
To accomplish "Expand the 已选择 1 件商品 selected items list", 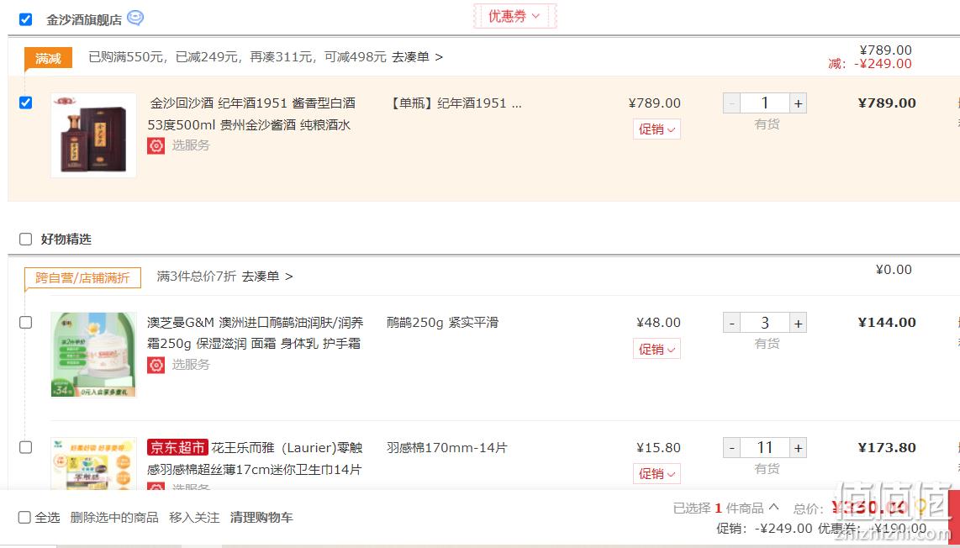I will click(774, 507).
